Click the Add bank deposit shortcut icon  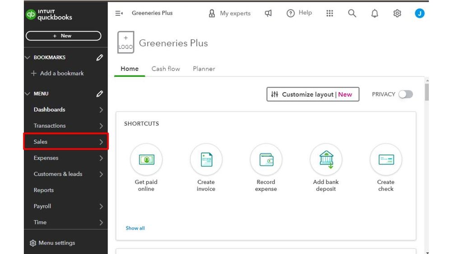point(326,160)
